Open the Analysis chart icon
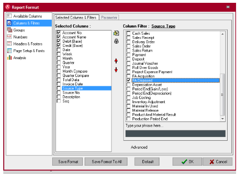The height and width of the screenshot is (175, 237). [9, 58]
